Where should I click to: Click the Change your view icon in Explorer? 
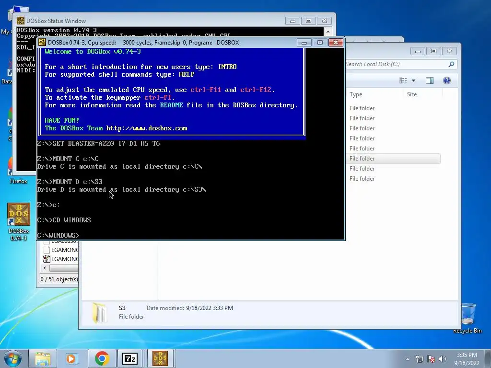click(403, 80)
